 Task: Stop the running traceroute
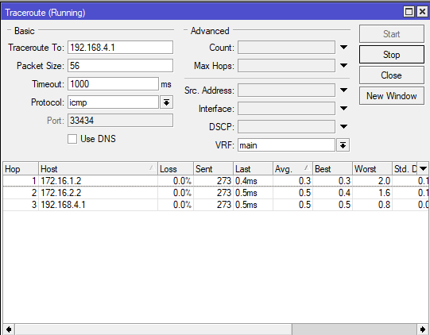click(x=392, y=55)
